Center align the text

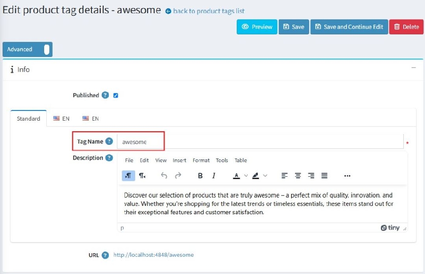(297, 175)
